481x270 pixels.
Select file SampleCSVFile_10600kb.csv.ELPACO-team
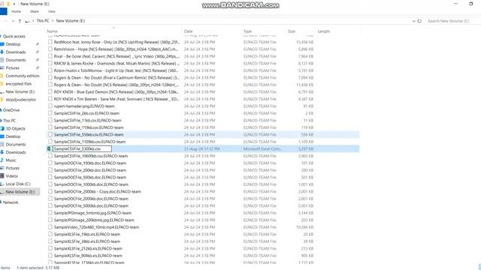coord(91,156)
